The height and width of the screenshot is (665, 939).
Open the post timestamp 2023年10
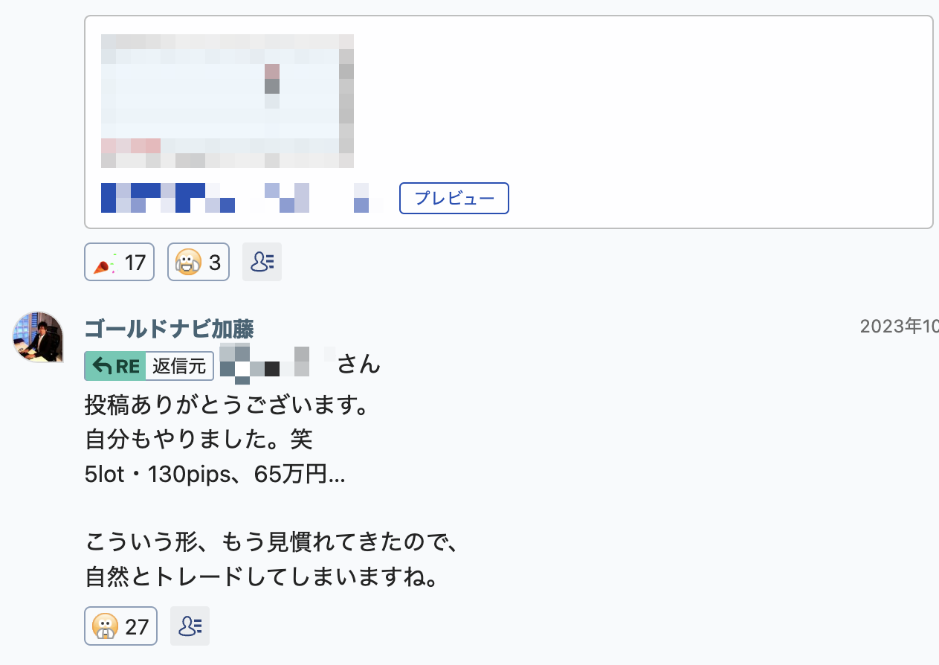(900, 327)
